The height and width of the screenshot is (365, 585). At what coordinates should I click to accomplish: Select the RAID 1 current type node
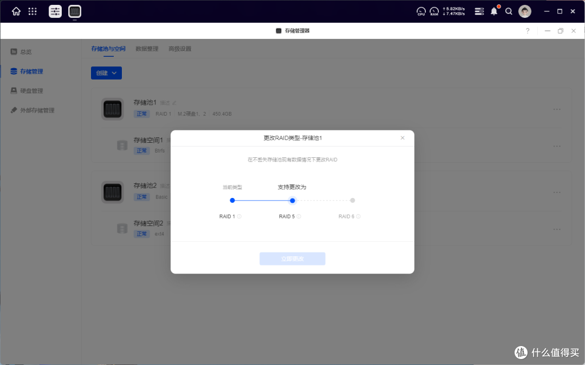[x=232, y=201]
